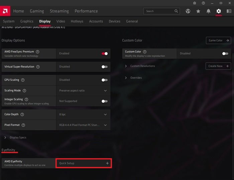Click the "Variable-refresh-rate technology" description

pos(21,56)
